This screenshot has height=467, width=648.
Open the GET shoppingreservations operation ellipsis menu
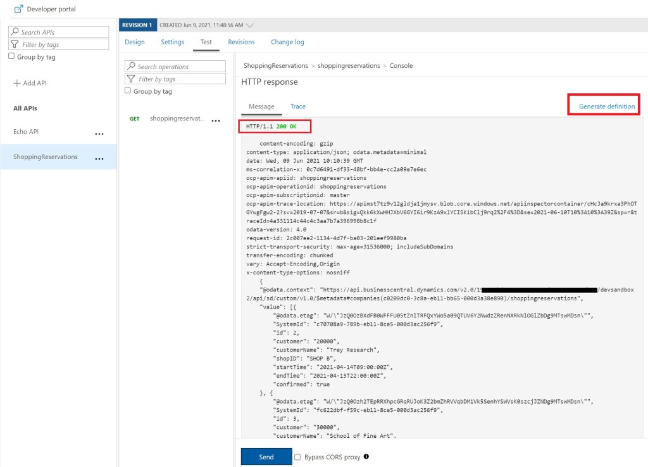point(216,120)
